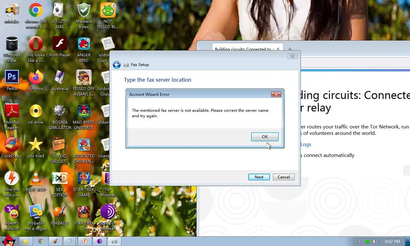Switch to Tor Browser in the taskbar

(99, 241)
